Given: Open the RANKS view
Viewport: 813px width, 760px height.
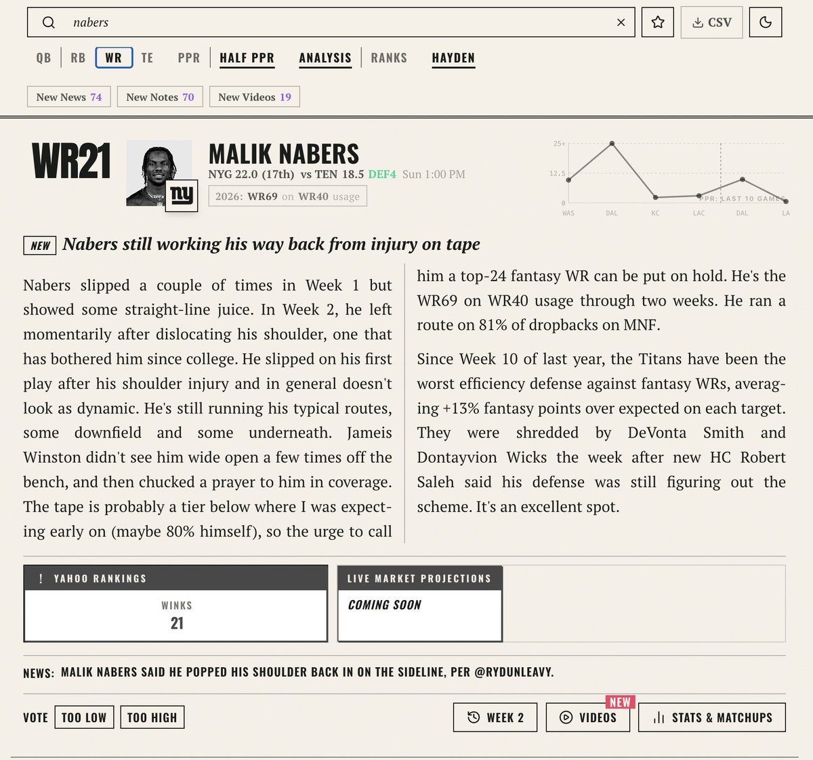Looking at the screenshot, I should pyautogui.click(x=389, y=58).
